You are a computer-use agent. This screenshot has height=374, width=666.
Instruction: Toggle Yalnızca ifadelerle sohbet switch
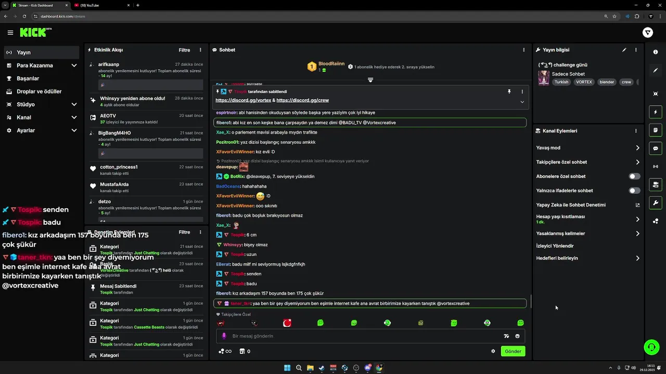point(634,191)
